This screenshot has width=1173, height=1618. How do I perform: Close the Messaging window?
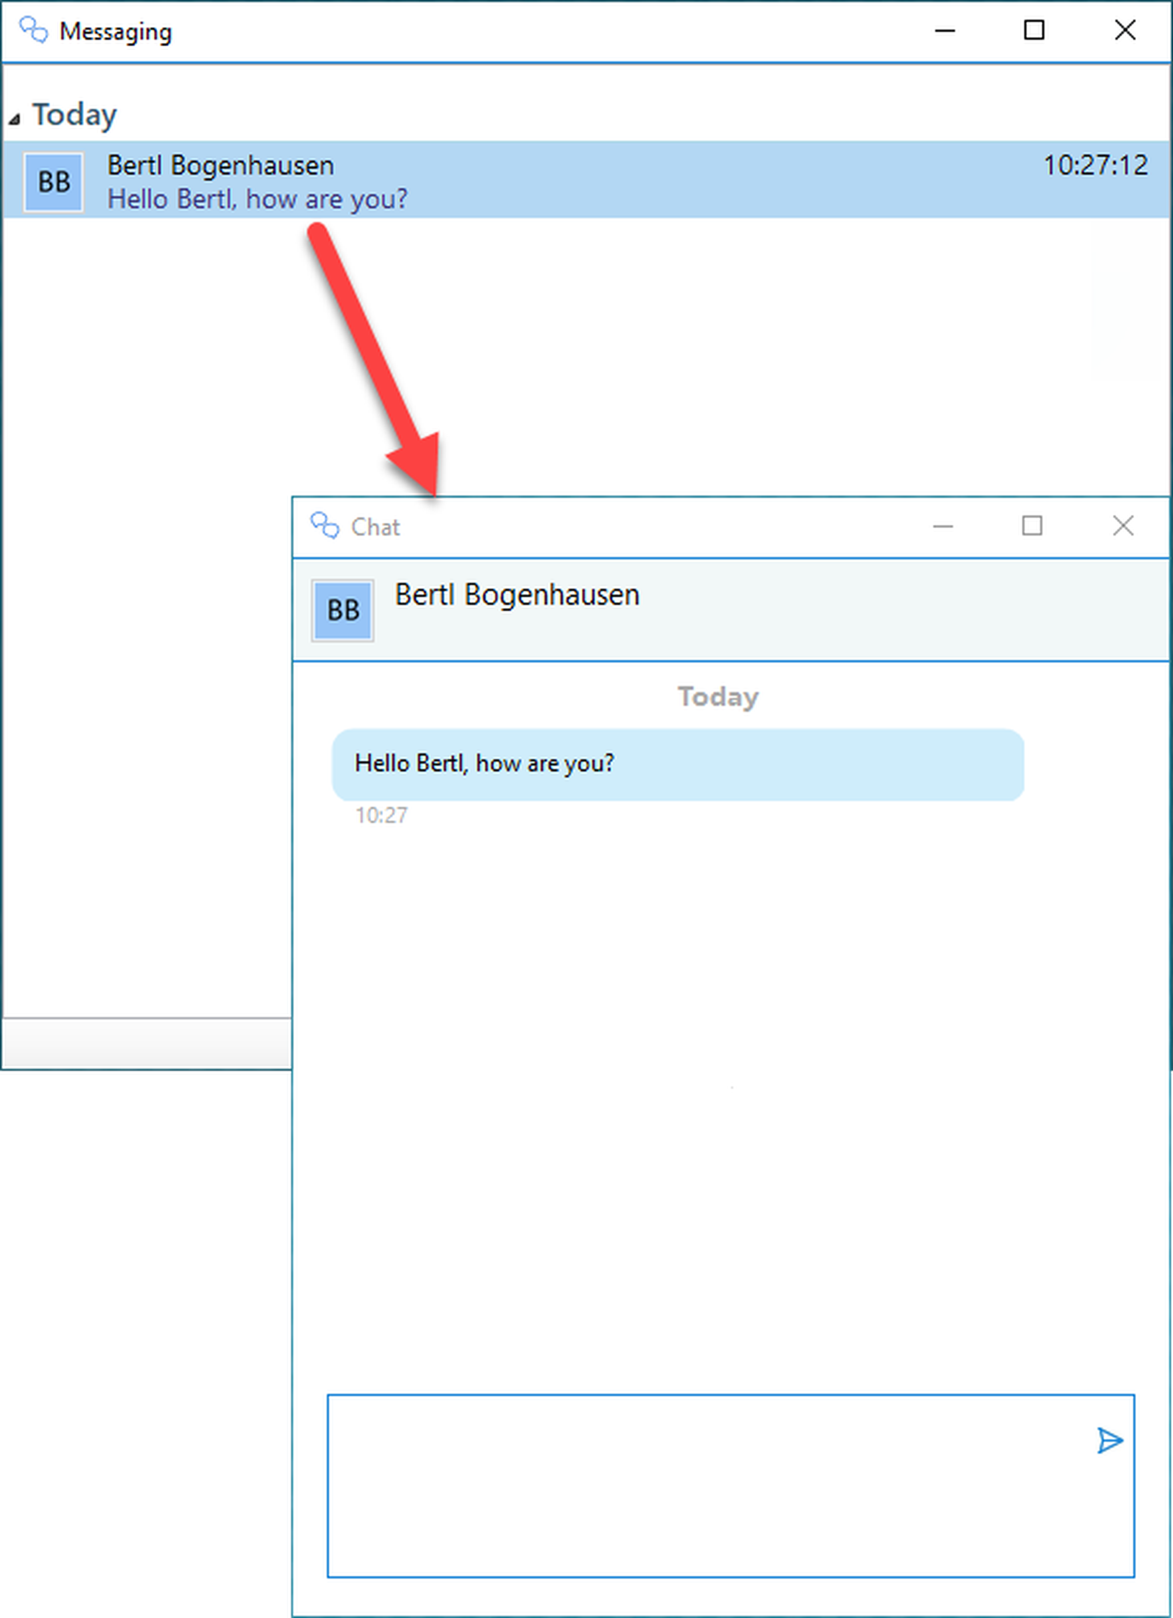(1125, 31)
